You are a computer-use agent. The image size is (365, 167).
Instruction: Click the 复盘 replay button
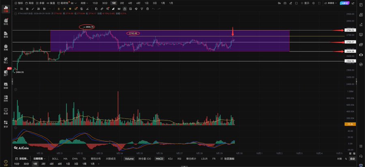click(x=51, y=3)
